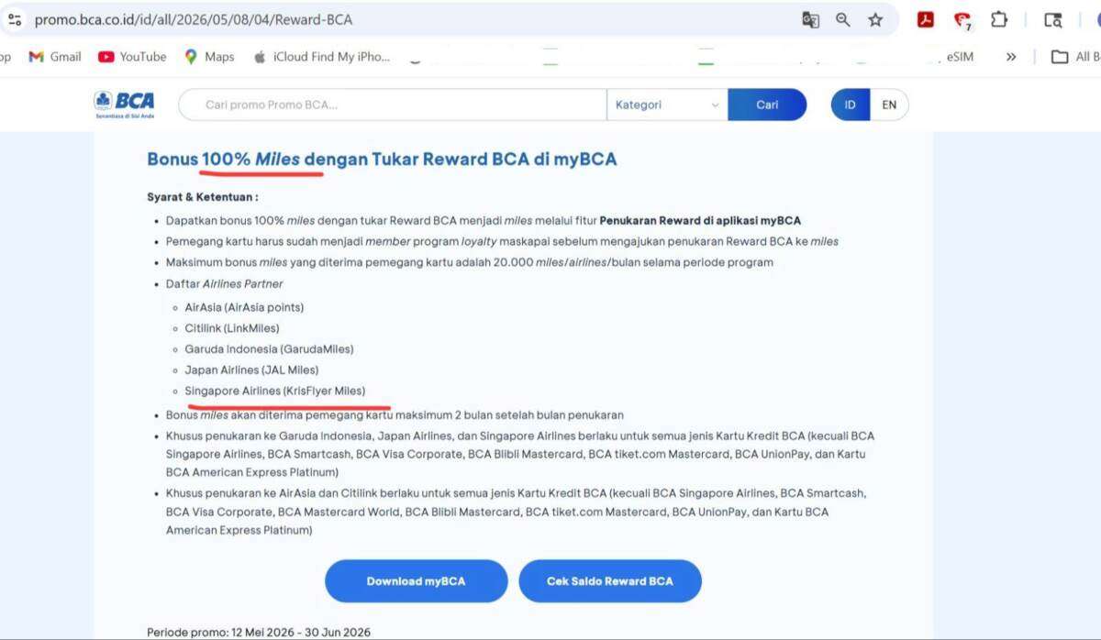The image size is (1101, 640).
Task: Open the eSIM bookmark
Action: coord(959,57)
